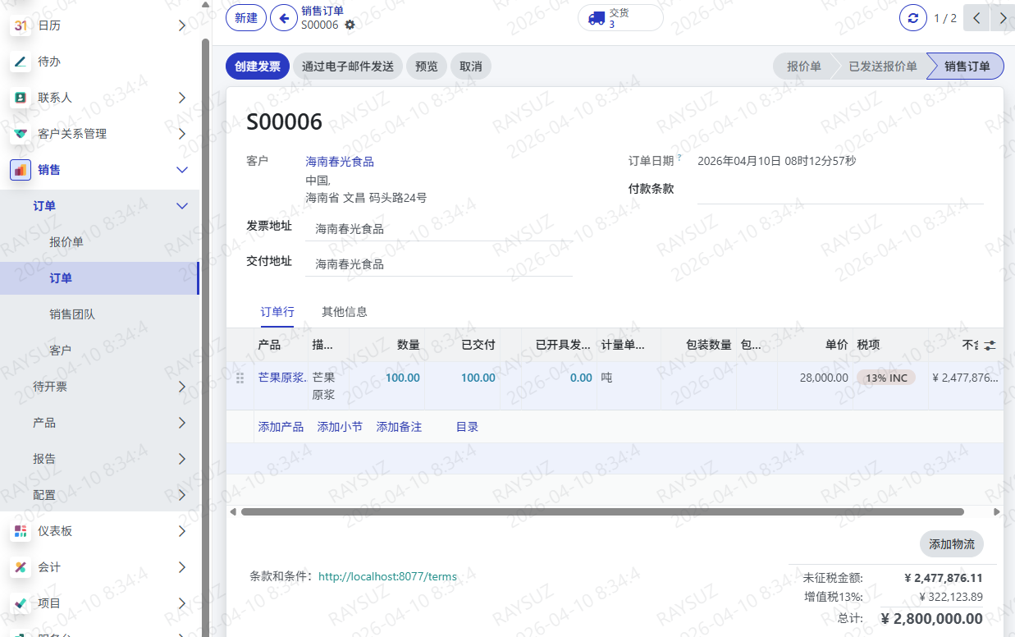Open column settings adjust icon
The height and width of the screenshot is (637, 1015).
coord(990,346)
